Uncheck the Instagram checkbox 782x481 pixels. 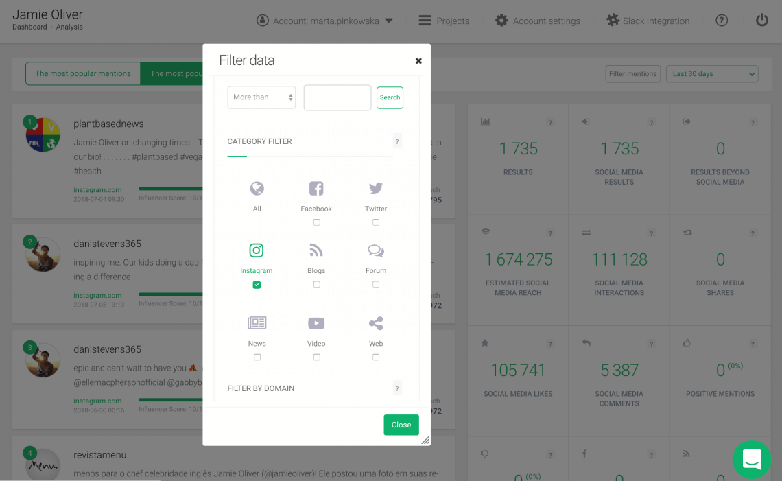pyautogui.click(x=257, y=284)
